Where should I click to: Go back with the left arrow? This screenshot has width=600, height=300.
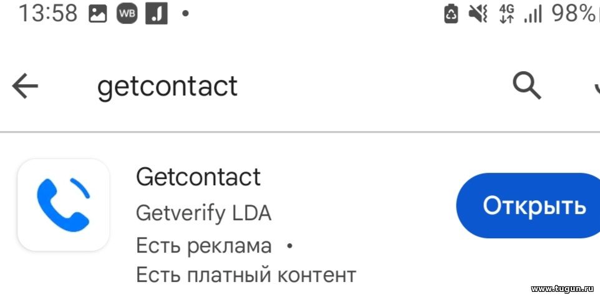pyautogui.click(x=25, y=85)
